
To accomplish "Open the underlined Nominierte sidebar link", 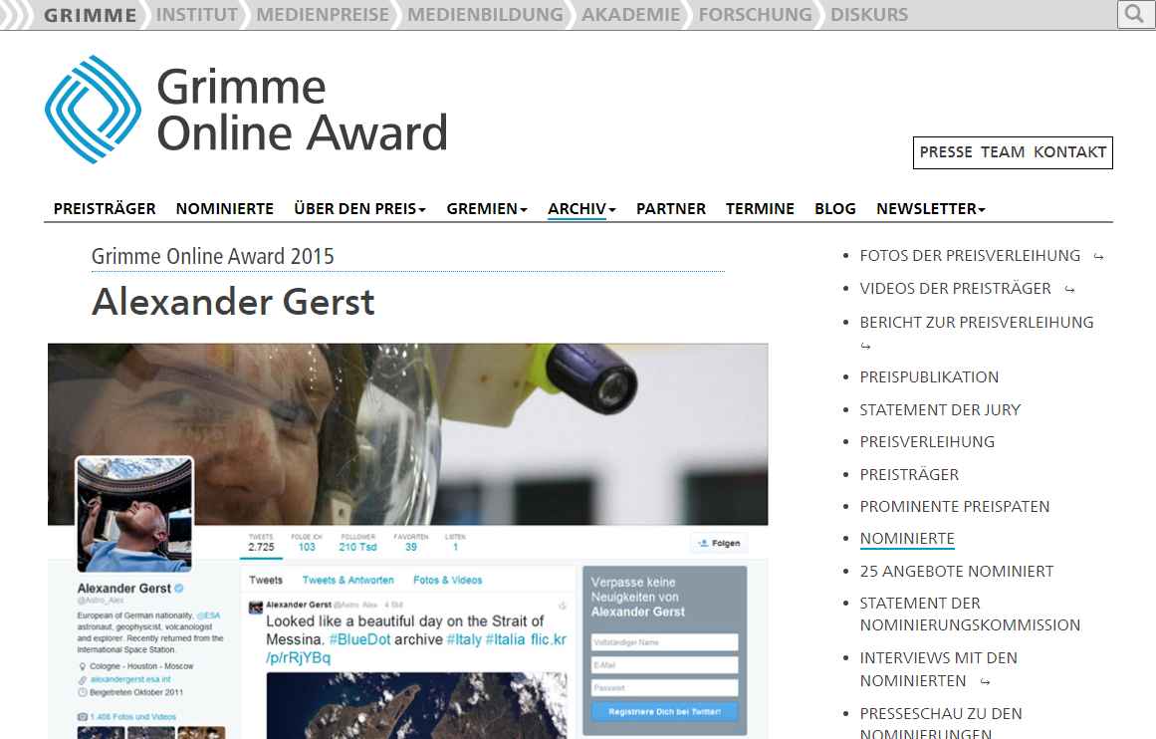I will coord(907,539).
